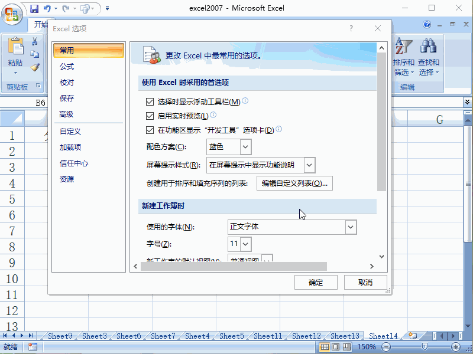Click 确定 to confirm options
The height and width of the screenshot is (354, 473).
(316, 283)
